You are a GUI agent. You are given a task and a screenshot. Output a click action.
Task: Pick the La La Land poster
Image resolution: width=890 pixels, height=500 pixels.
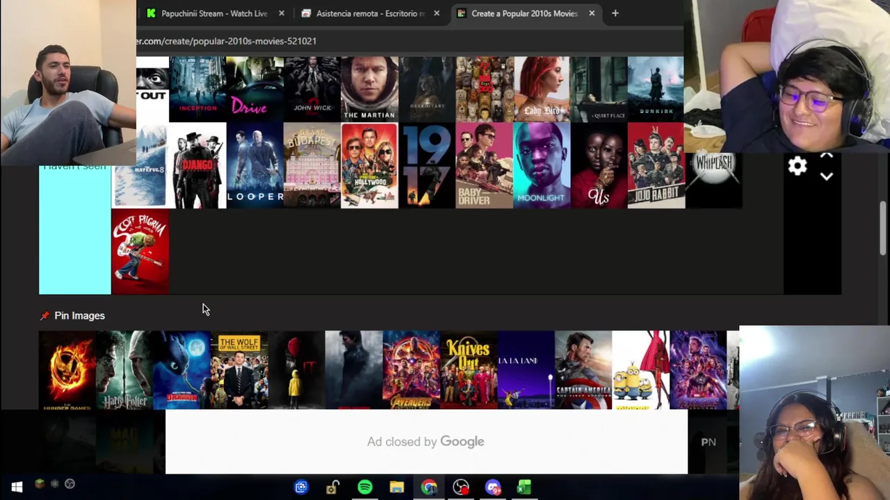click(x=526, y=370)
